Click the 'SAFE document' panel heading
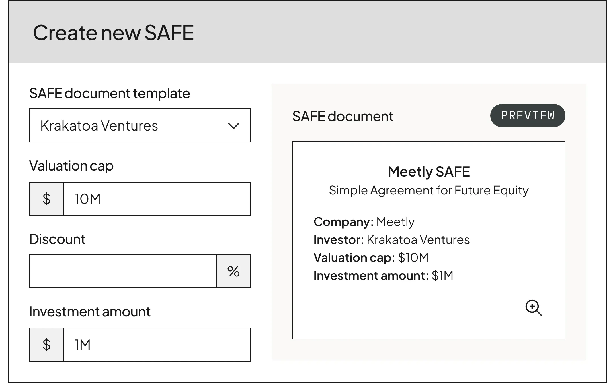615x383 pixels. 343,116
